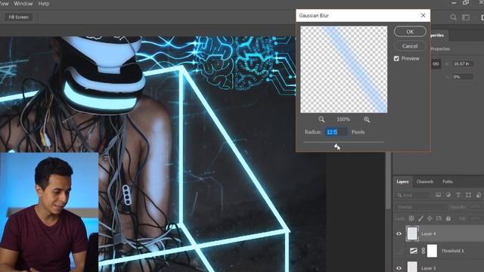Select Layer 4 thumbnail
484x272 pixels.
[412, 233]
